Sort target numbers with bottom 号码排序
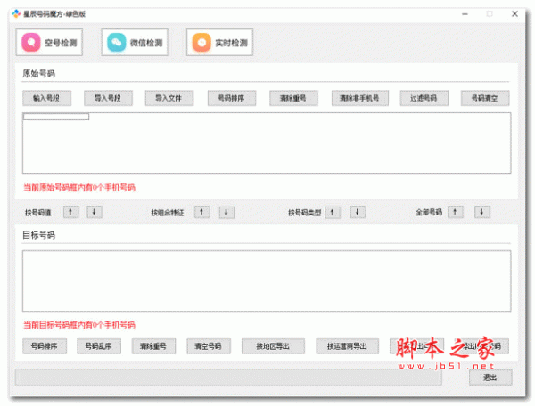Viewport: 535px width, 406px height. pyautogui.click(x=45, y=346)
